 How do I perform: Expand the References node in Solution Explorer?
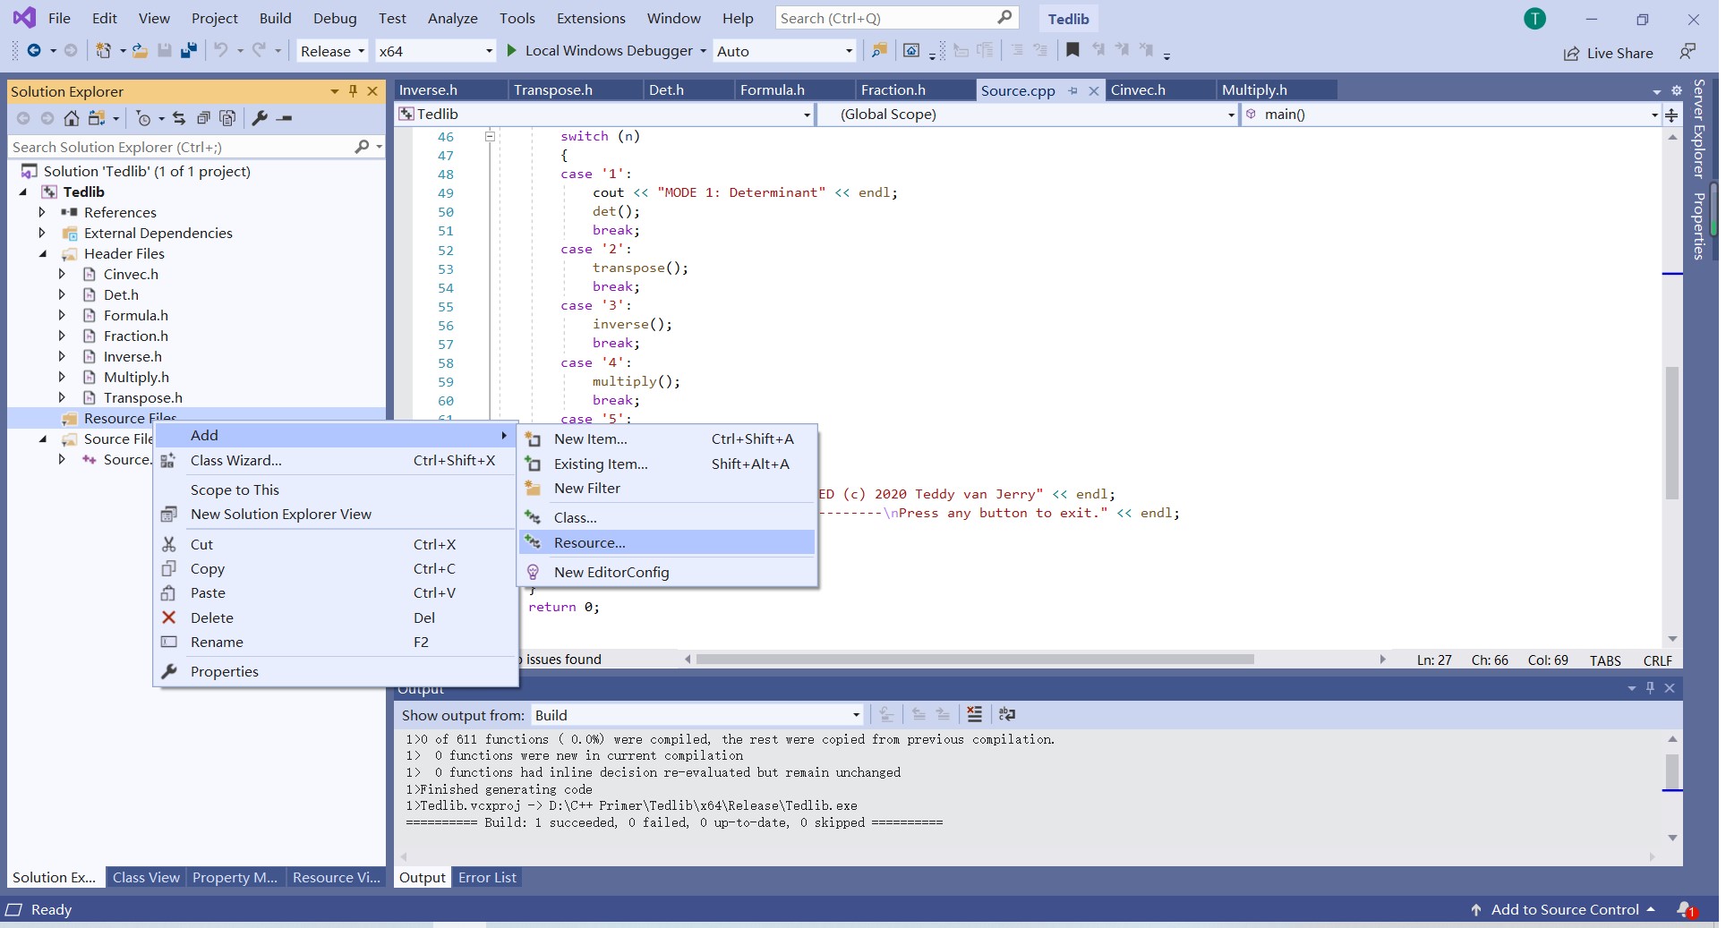pos(42,212)
